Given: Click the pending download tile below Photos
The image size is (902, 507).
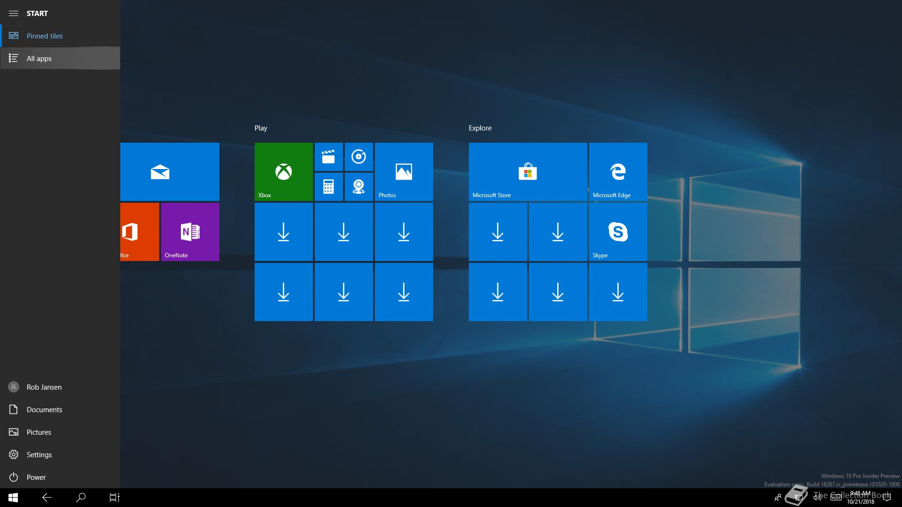Looking at the screenshot, I should point(404,232).
